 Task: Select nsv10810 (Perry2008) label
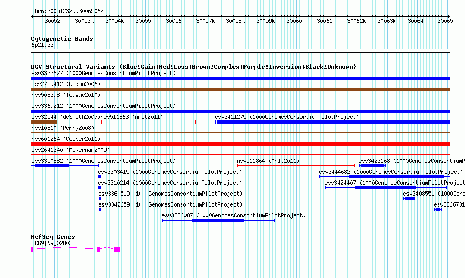point(63,128)
